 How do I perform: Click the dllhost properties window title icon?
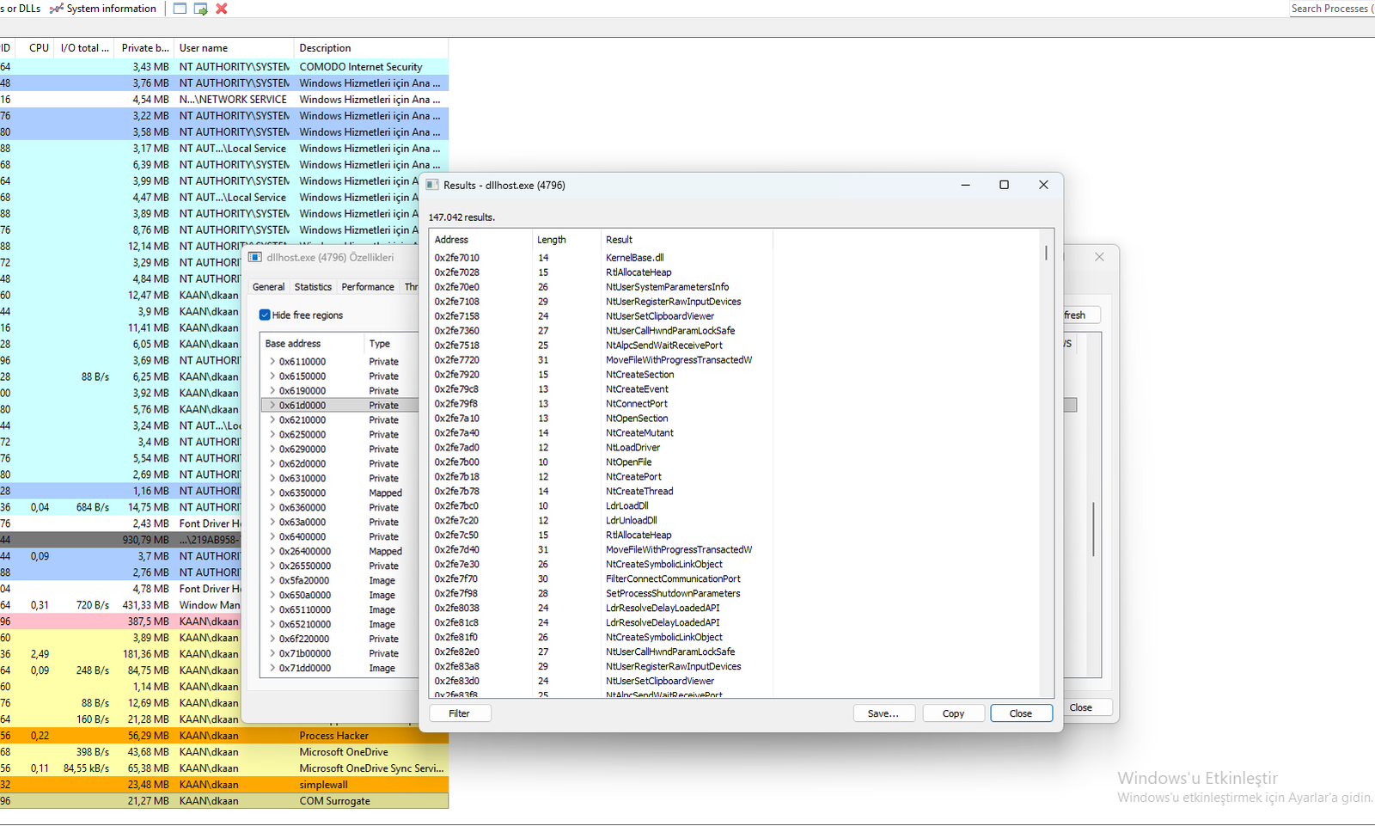pos(255,257)
